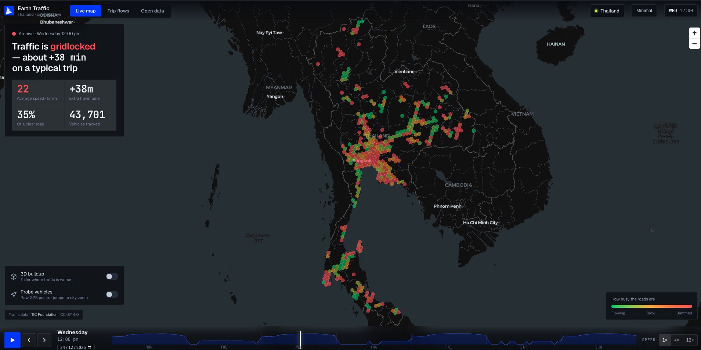The height and width of the screenshot is (350, 701).
Task: Click the timeline playhead marker
Action: (x=300, y=340)
